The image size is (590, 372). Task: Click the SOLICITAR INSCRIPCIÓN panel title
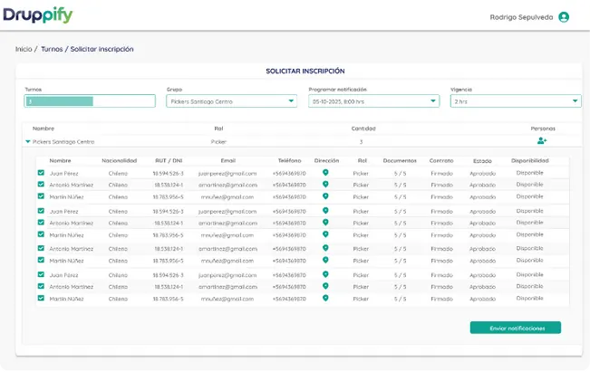click(x=305, y=71)
